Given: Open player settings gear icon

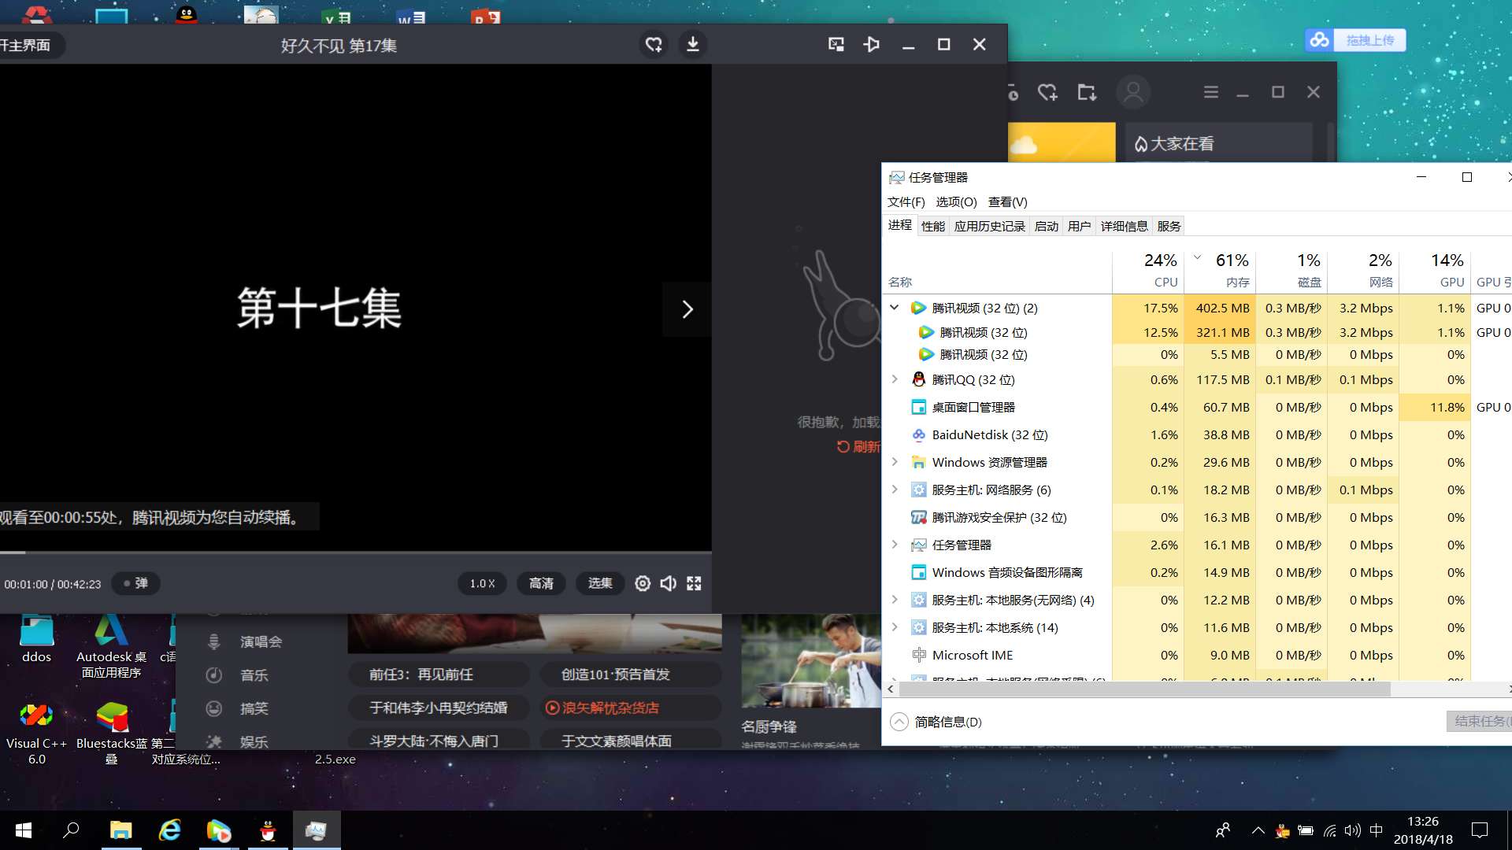Looking at the screenshot, I should click(x=643, y=583).
